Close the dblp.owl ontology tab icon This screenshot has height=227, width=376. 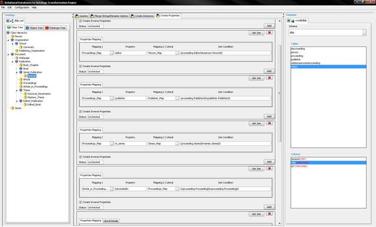point(8,21)
